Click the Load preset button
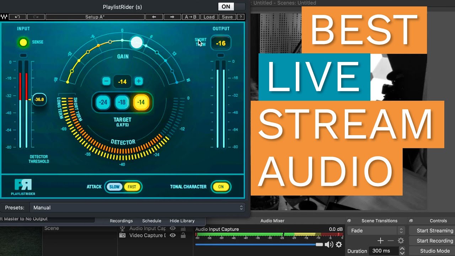 209,17
